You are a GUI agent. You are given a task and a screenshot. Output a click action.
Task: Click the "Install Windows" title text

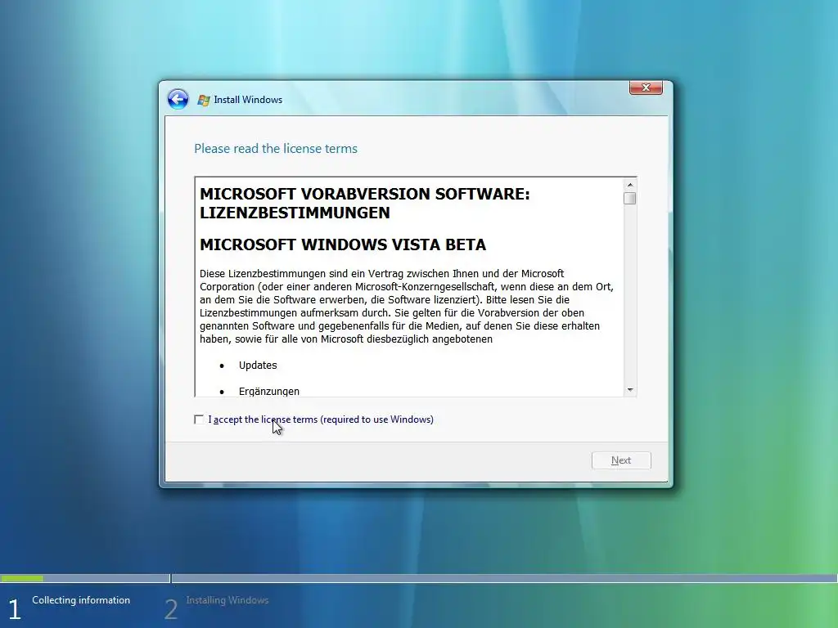point(248,100)
